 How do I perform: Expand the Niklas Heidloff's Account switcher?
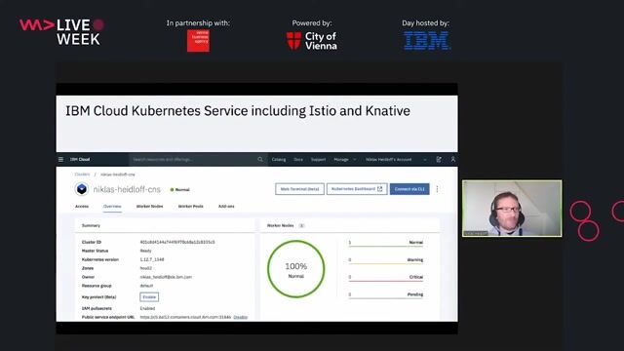pyautogui.click(x=396, y=159)
